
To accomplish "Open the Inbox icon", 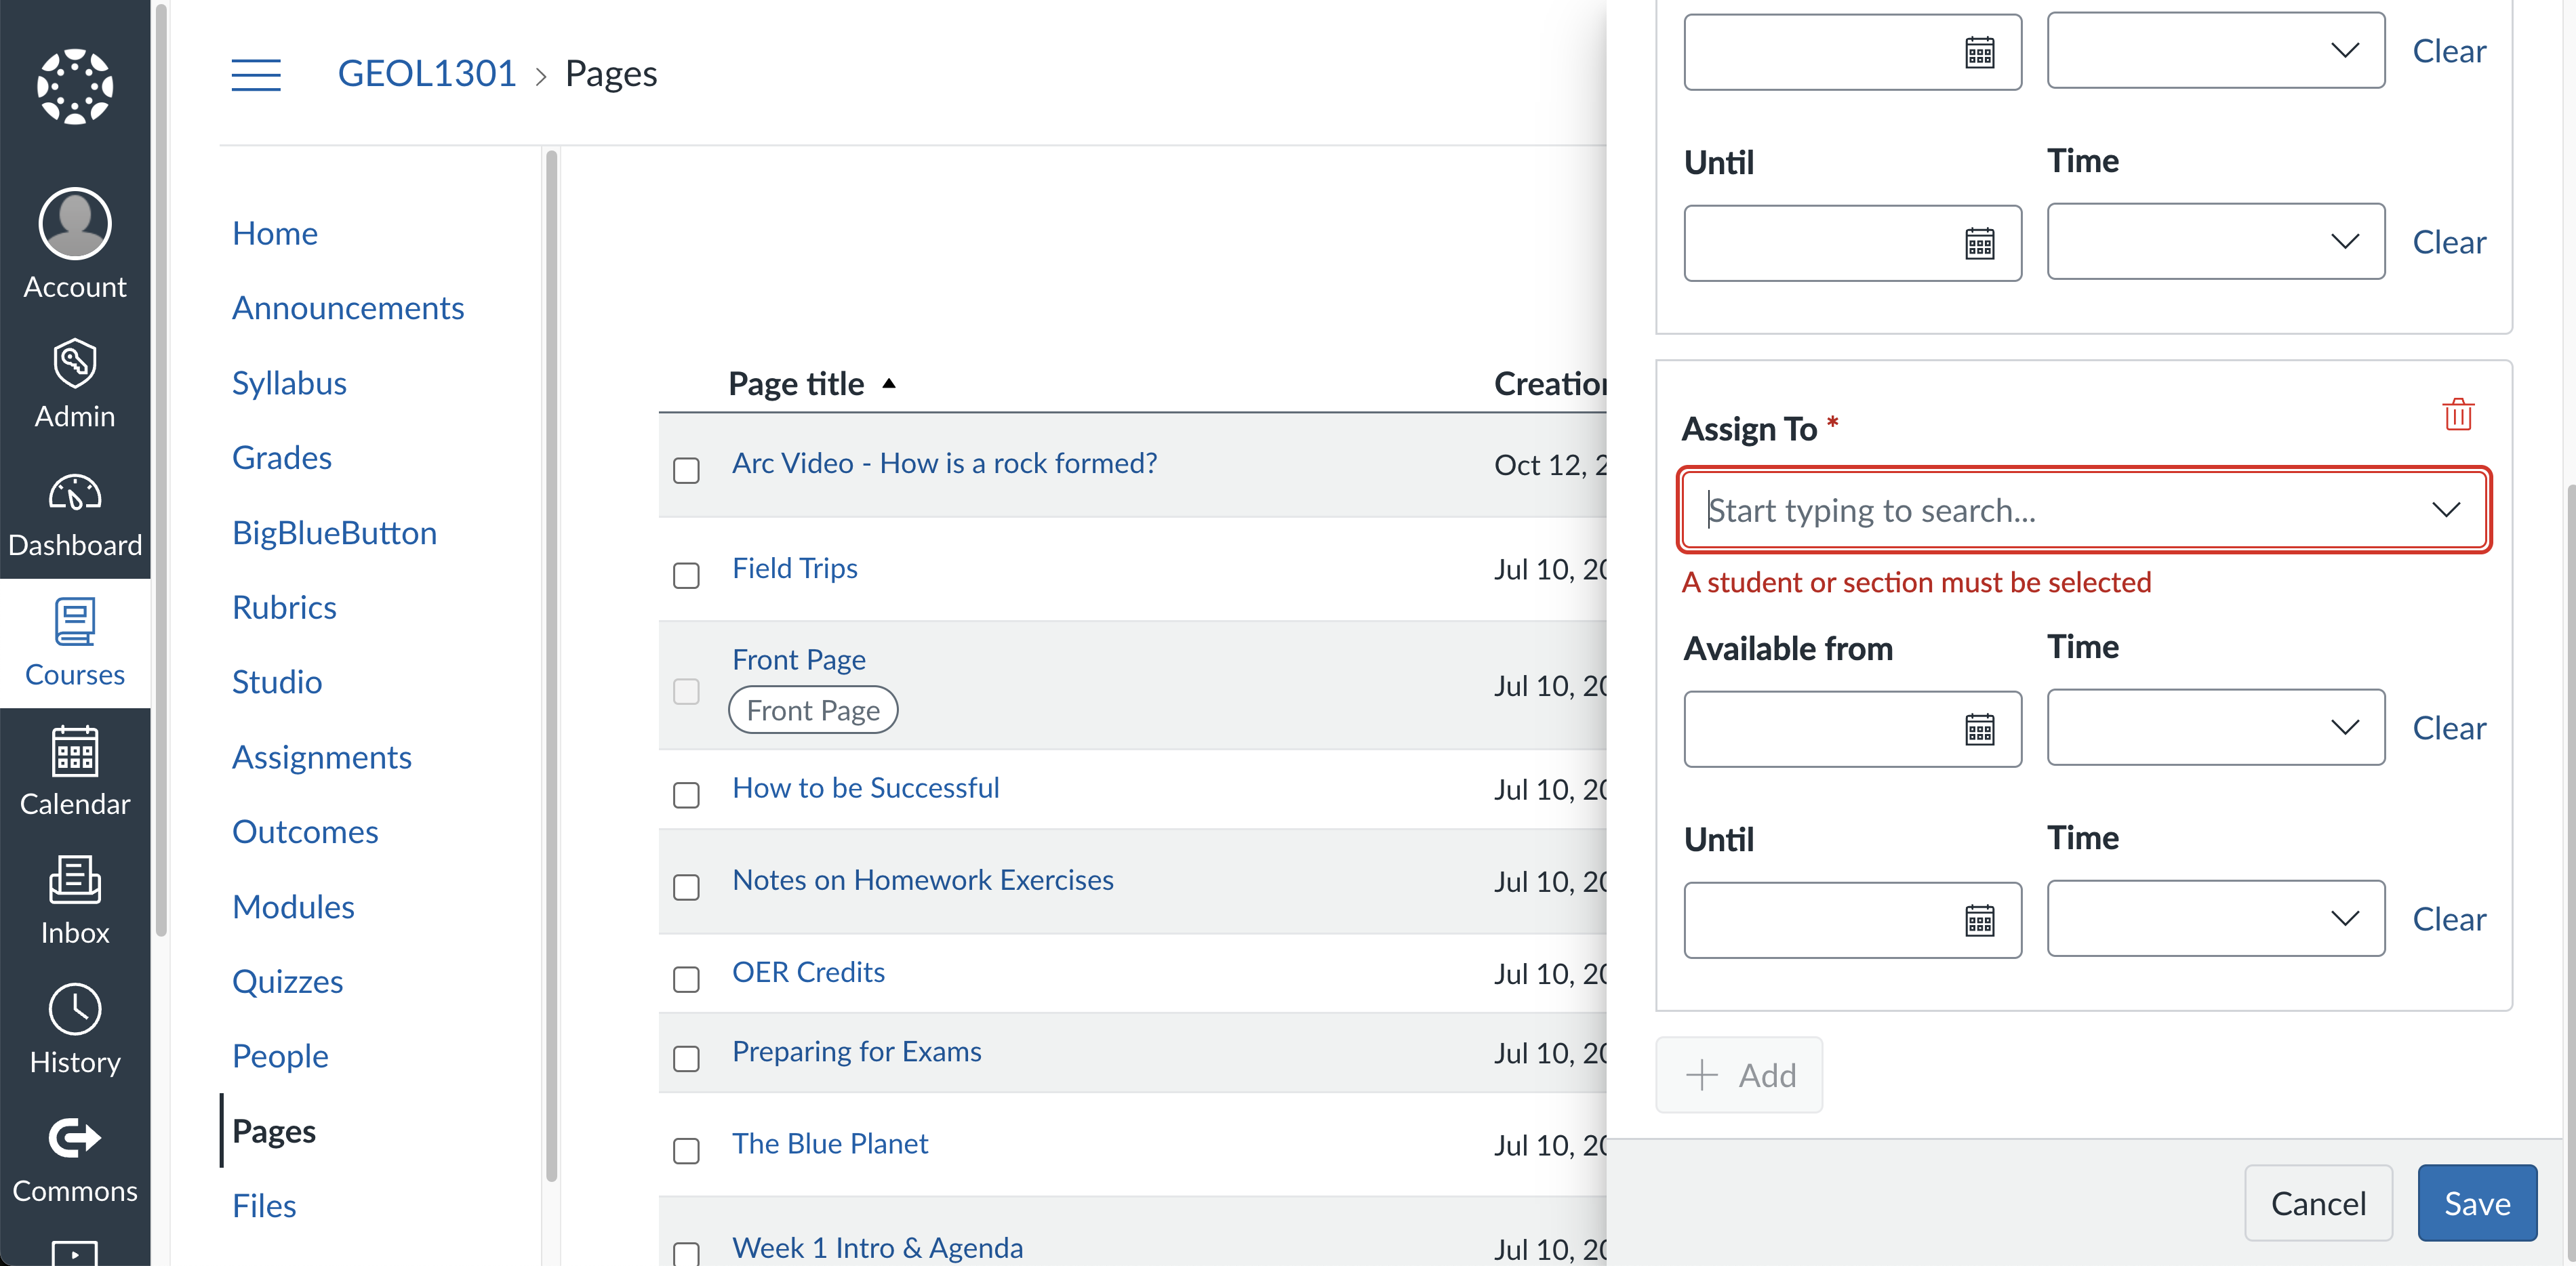I will [75, 880].
